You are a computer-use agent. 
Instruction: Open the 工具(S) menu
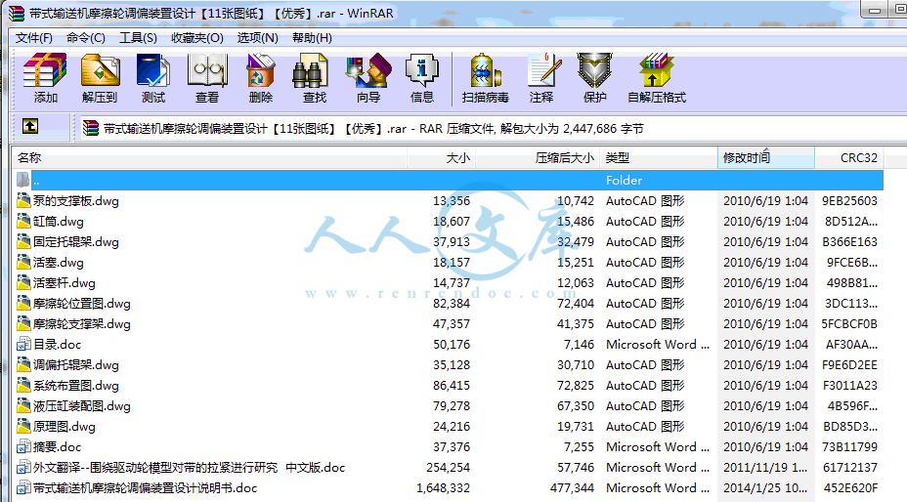[x=138, y=38]
